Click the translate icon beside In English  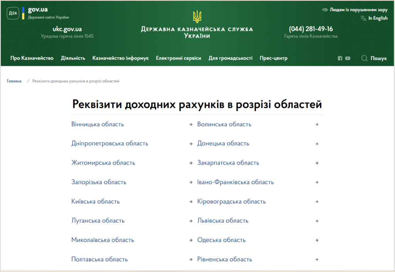click(363, 18)
